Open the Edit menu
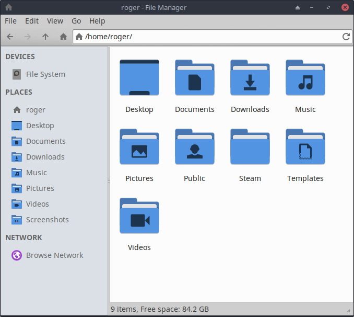Viewport: 354px width, 317px height. [x=32, y=21]
